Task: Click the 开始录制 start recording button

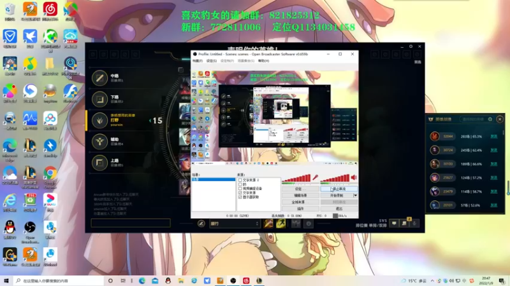Action: click(337, 196)
